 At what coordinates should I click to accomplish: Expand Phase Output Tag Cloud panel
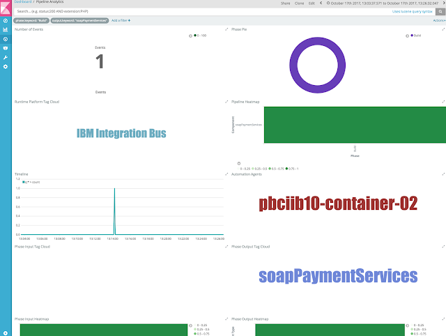pyautogui.click(x=443, y=246)
